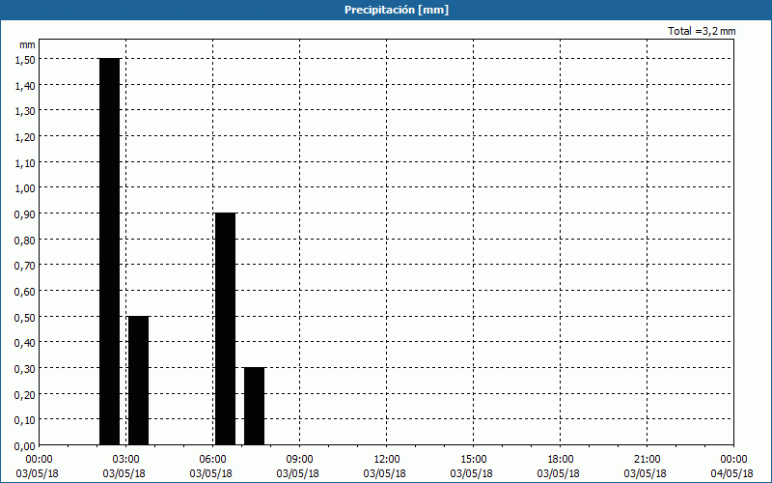Viewport: 772px width, 483px height.
Task: Click the mm unit label on axis
Action: pyautogui.click(x=27, y=44)
